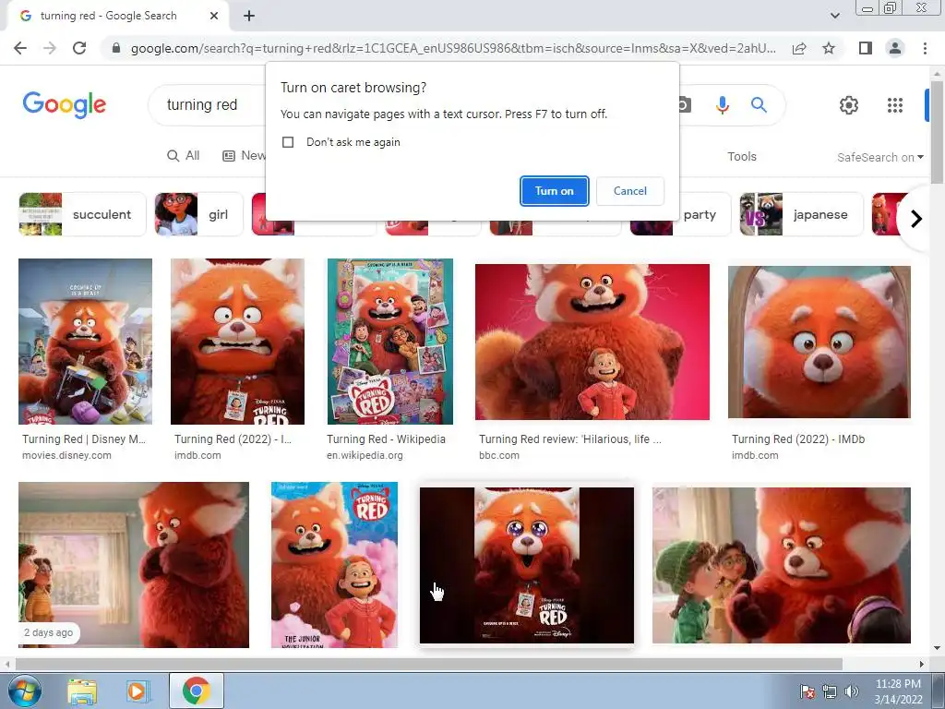Switch to the All search tab
This screenshot has height=709, width=945.
point(184,155)
